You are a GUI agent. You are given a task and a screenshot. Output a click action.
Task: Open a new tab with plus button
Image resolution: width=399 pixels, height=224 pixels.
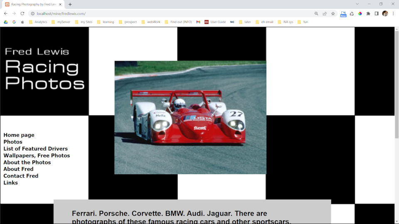pyautogui.click(x=70, y=4)
